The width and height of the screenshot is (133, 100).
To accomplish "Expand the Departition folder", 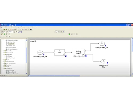I will coord(3,51).
